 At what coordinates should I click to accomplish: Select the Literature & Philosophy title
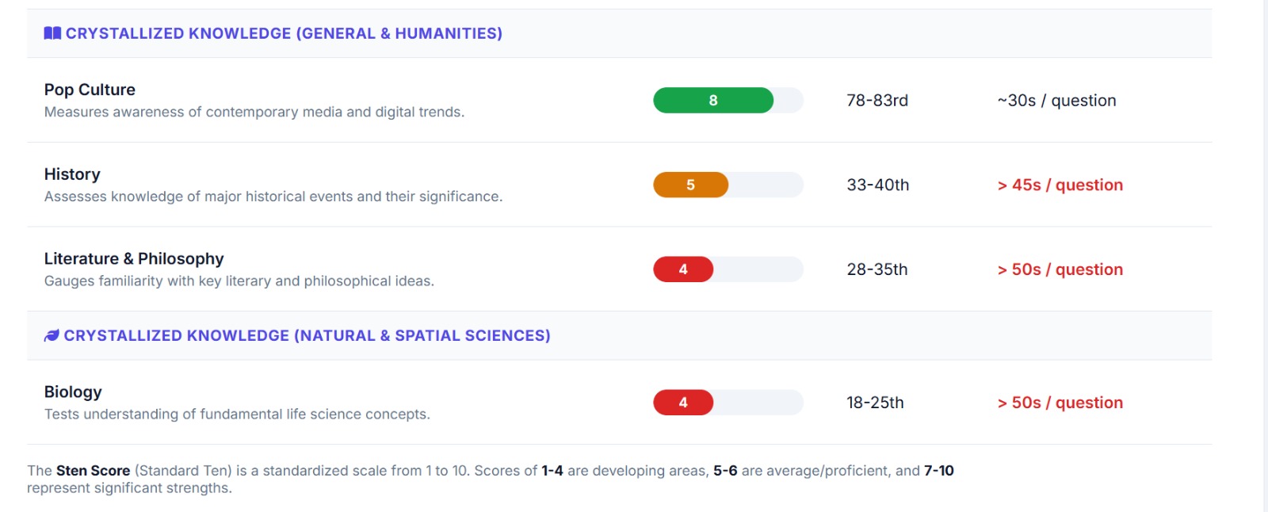(134, 258)
